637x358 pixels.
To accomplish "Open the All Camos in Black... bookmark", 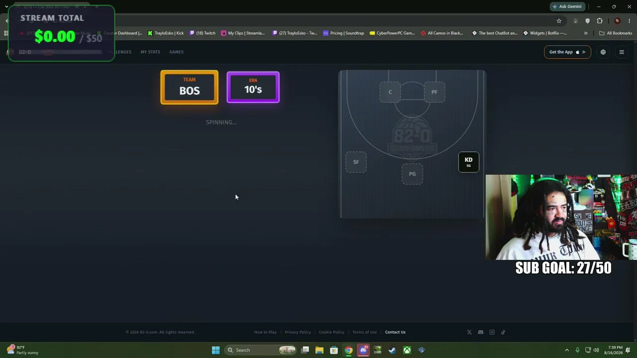I will click(442, 33).
